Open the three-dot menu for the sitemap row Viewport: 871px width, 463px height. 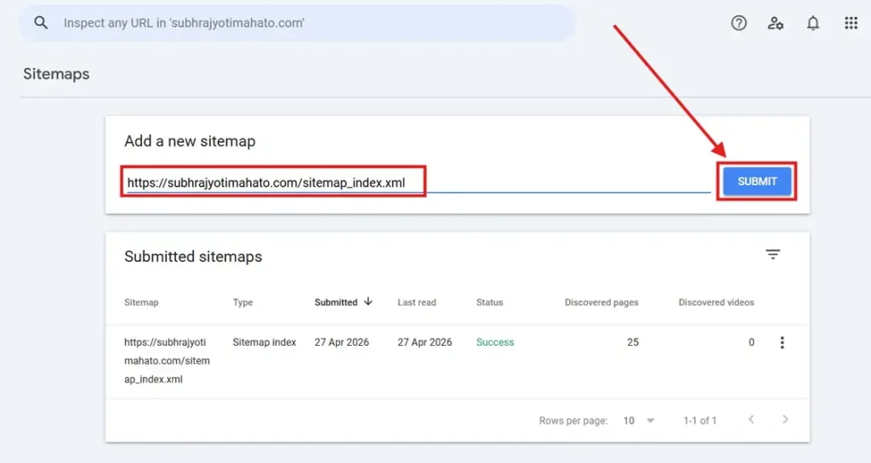(x=783, y=342)
